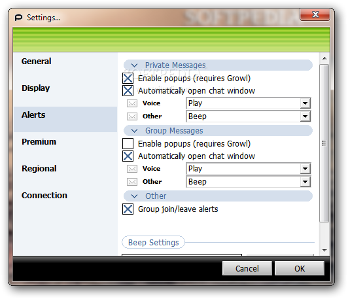The image size is (348, 299).
Task: Click the Paltalk logo icon in title bar
Action: [18, 17]
